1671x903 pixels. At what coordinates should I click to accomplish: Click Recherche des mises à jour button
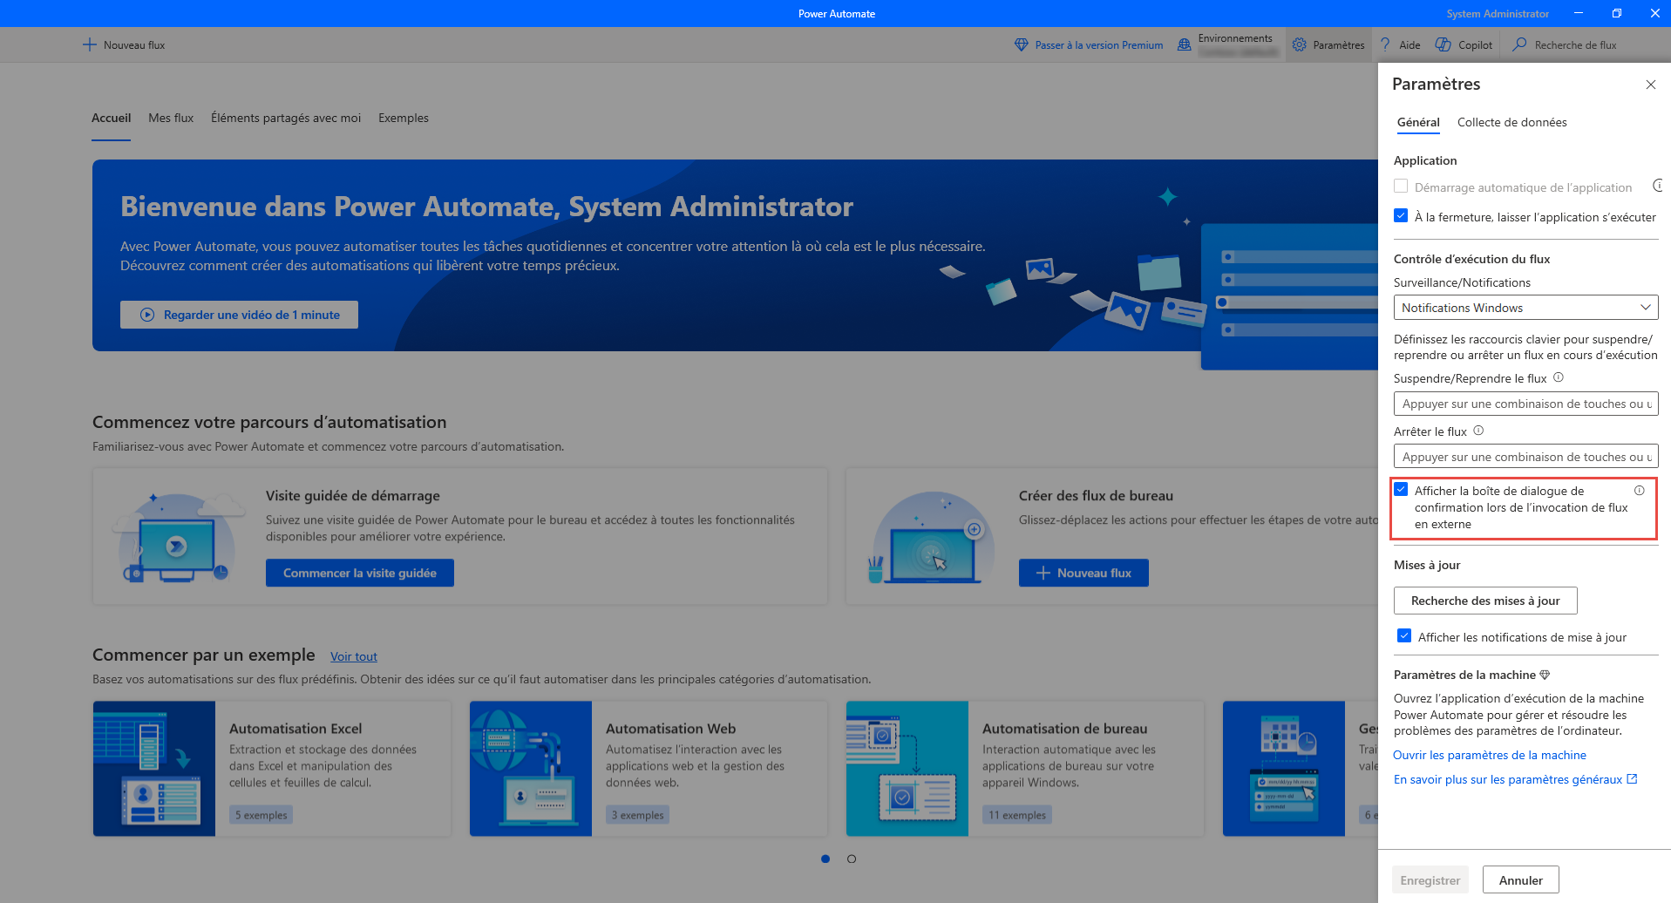1485,601
